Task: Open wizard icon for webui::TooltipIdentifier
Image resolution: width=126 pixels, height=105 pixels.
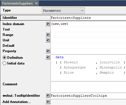Action: [48, 96]
